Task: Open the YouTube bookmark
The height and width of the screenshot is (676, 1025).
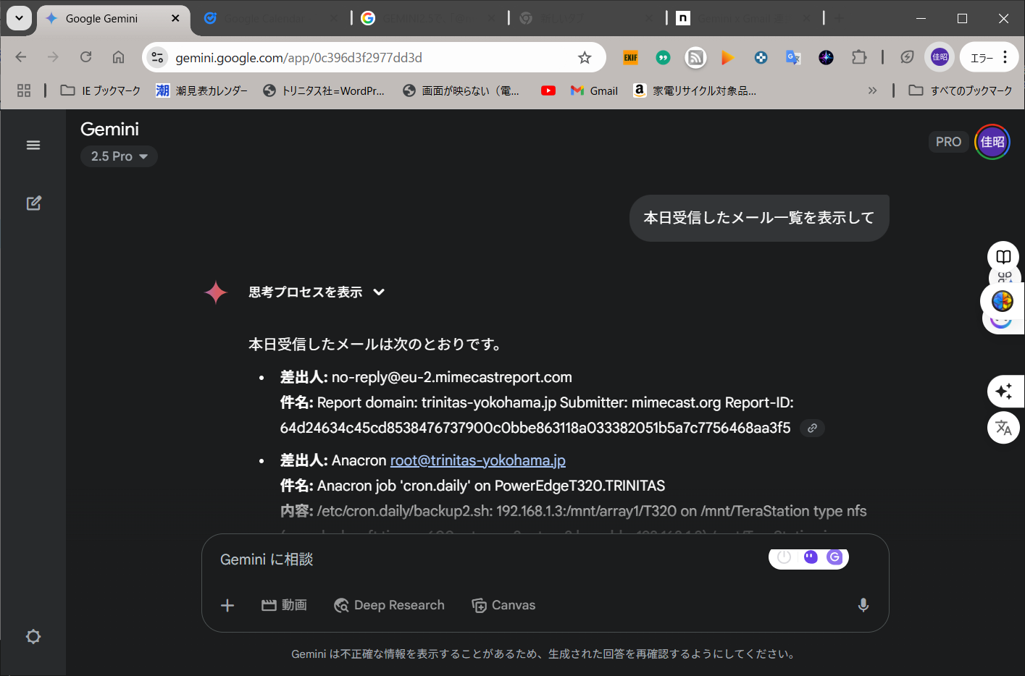Action: pyautogui.click(x=548, y=90)
